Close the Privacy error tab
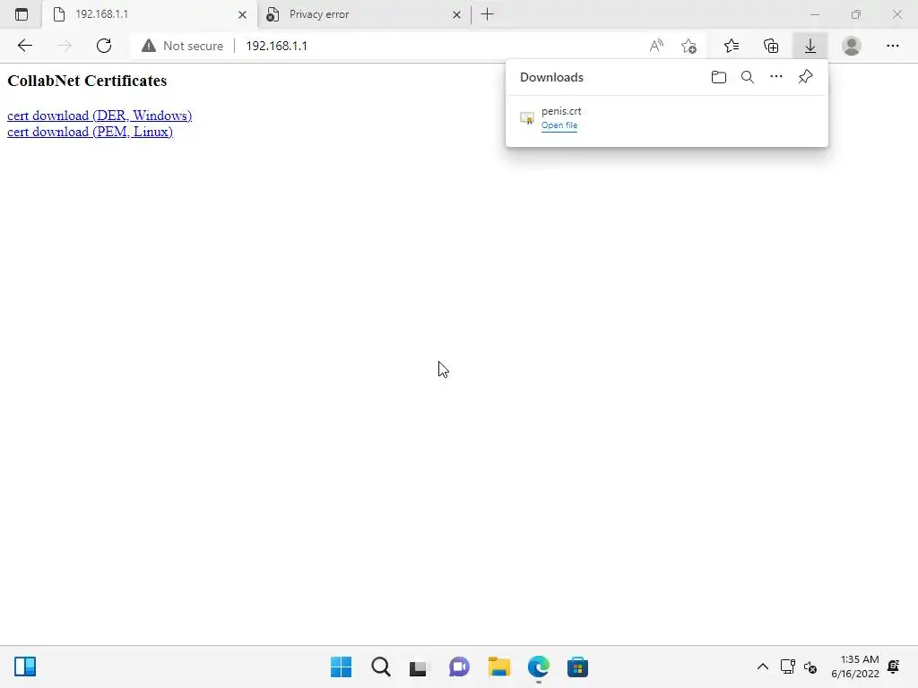Screen dimensions: 918x688 coord(456,14)
